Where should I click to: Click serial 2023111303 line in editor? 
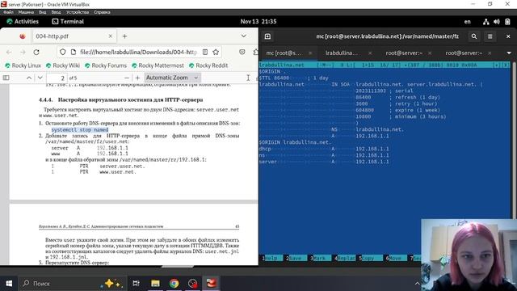click(x=385, y=91)
